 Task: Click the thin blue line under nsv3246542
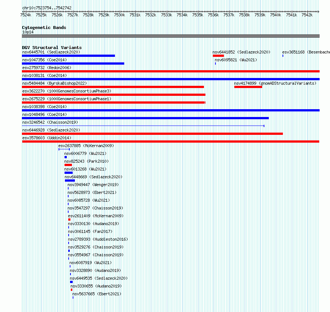[x=143, y=126]
